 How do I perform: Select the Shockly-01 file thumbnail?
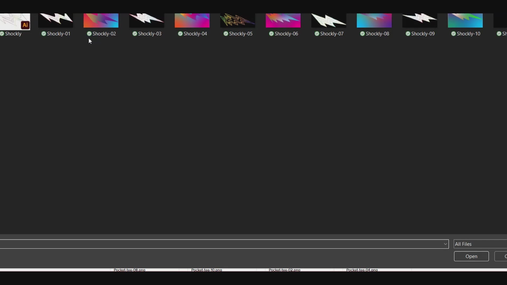55,20
